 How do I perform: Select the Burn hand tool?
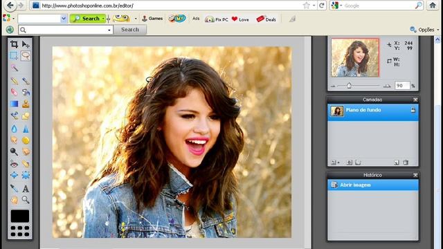(x=26, y=151)
